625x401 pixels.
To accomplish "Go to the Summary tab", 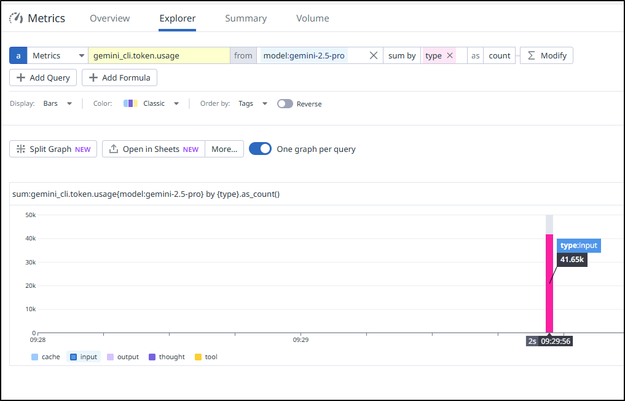I will tap(246, 18).
